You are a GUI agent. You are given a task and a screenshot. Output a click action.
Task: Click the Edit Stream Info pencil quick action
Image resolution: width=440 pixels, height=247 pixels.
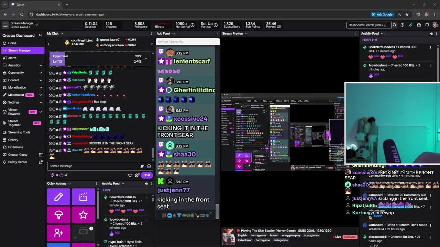(58, 197)
